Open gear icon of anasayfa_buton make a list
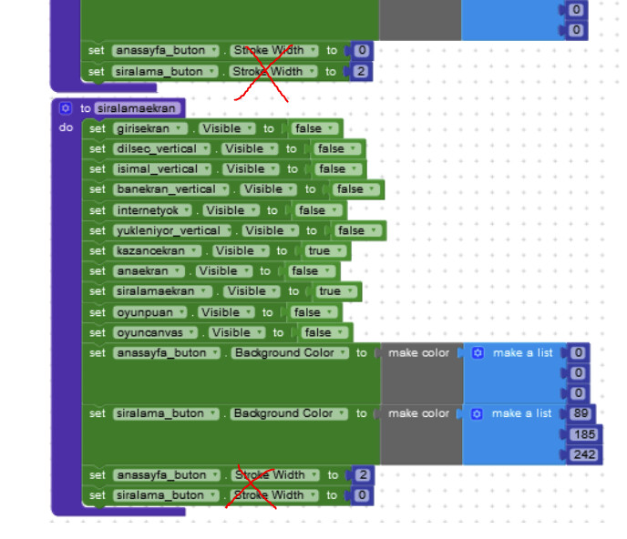Viewport: 627px width, 539px height. point(478,352)
